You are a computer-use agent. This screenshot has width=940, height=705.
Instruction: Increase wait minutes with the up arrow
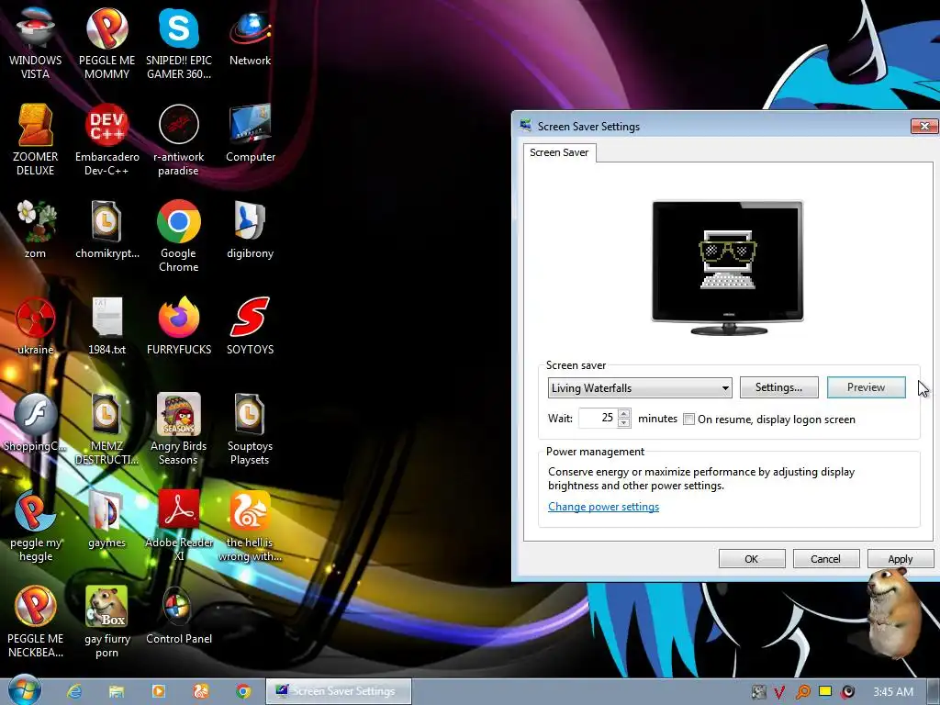tap(623, 413)
